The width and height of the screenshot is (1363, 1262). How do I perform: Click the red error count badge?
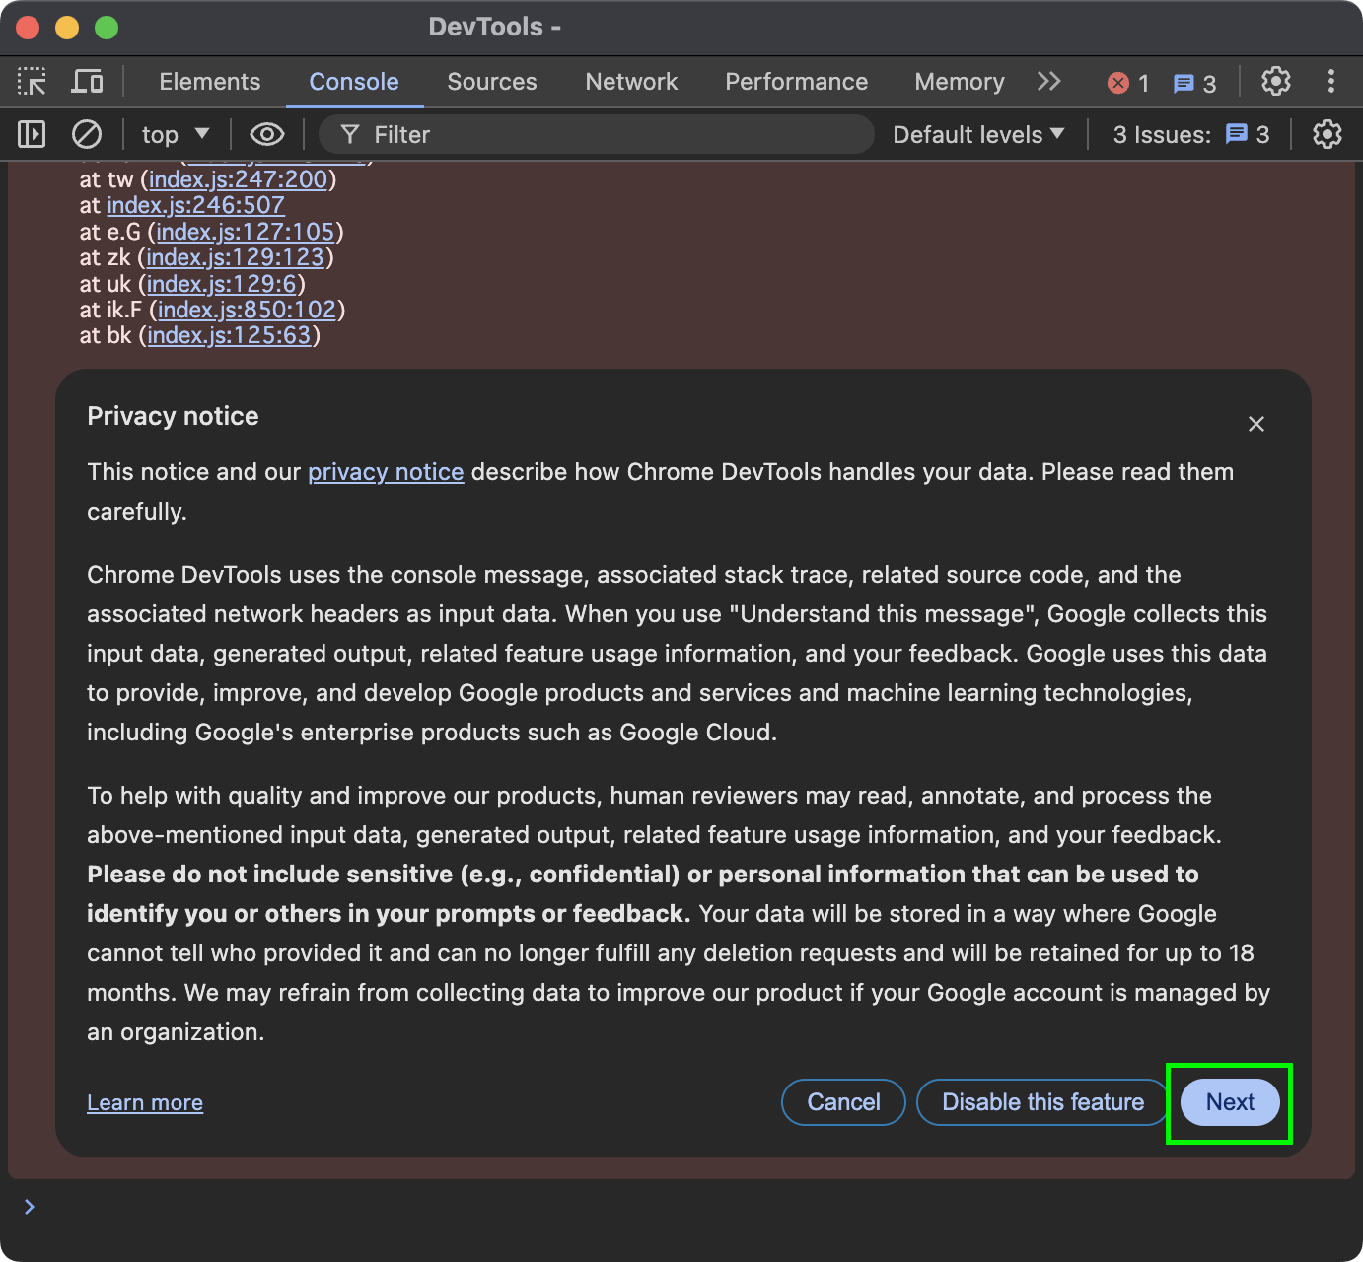tap(1128, 83)
